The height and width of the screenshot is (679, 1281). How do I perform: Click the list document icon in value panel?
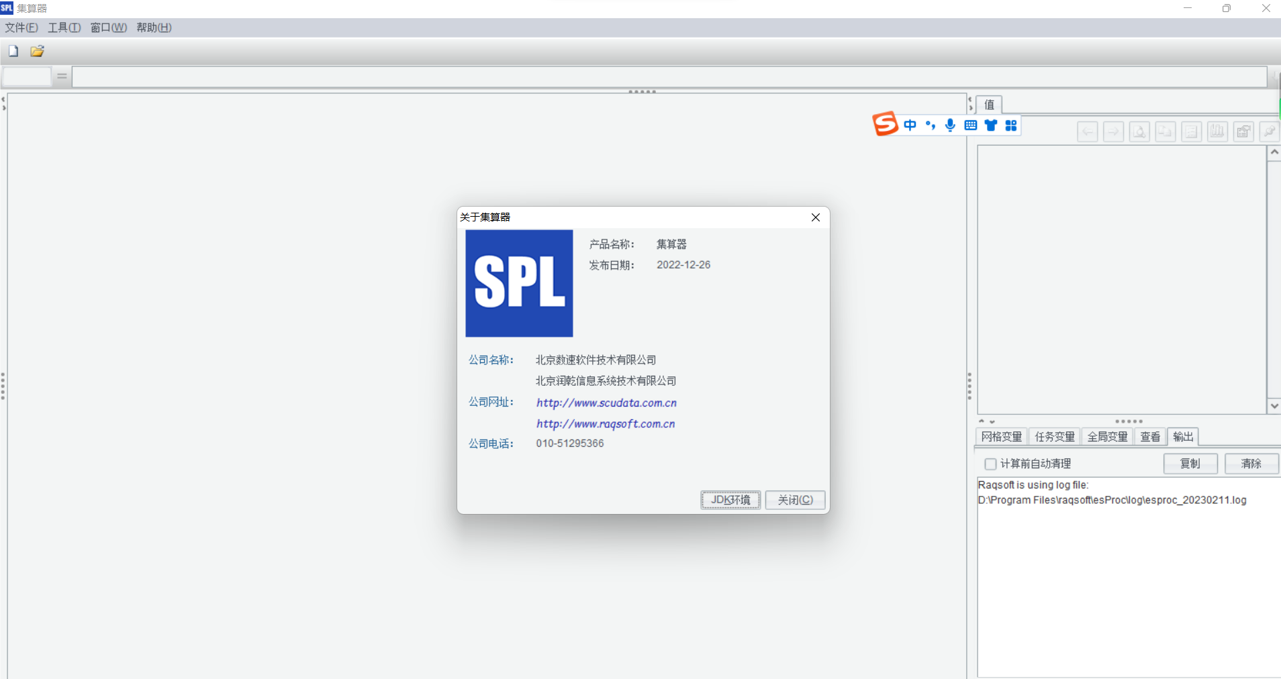pos(1192,132)
